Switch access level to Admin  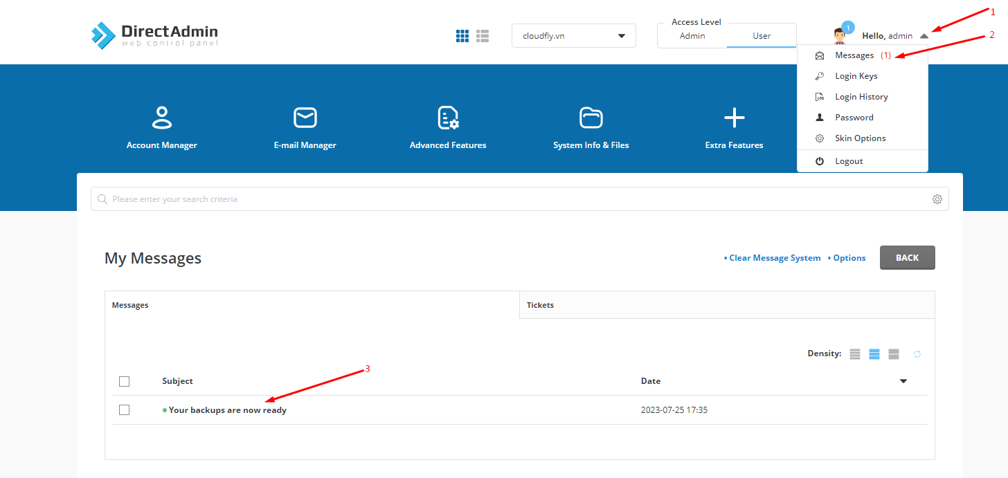click(692, 36)
